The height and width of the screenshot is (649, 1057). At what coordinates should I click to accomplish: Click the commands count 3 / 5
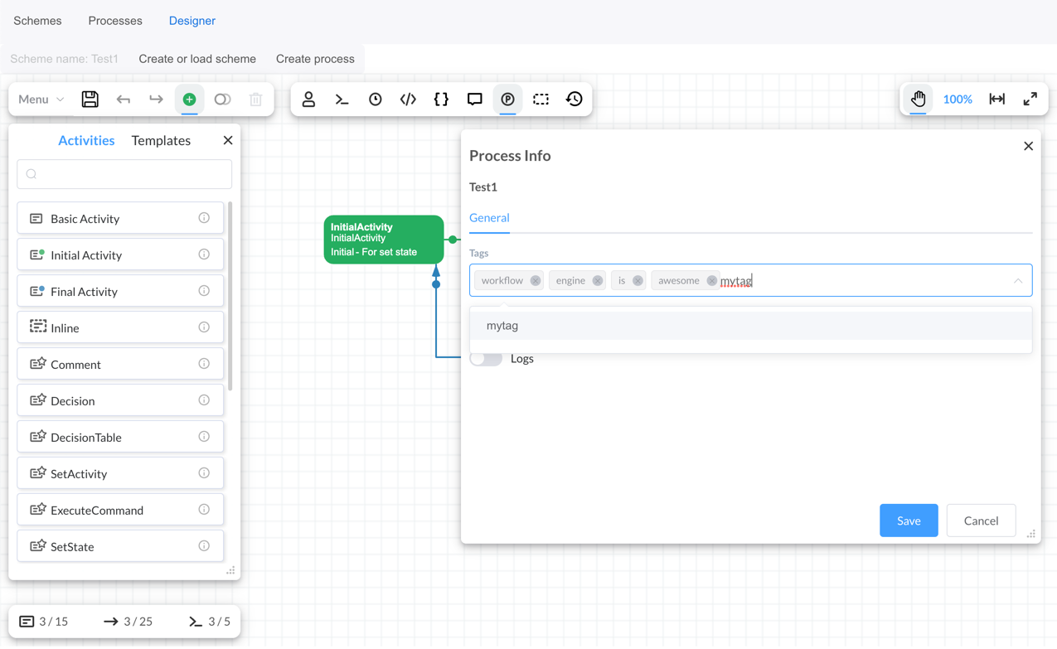(210, 622)
